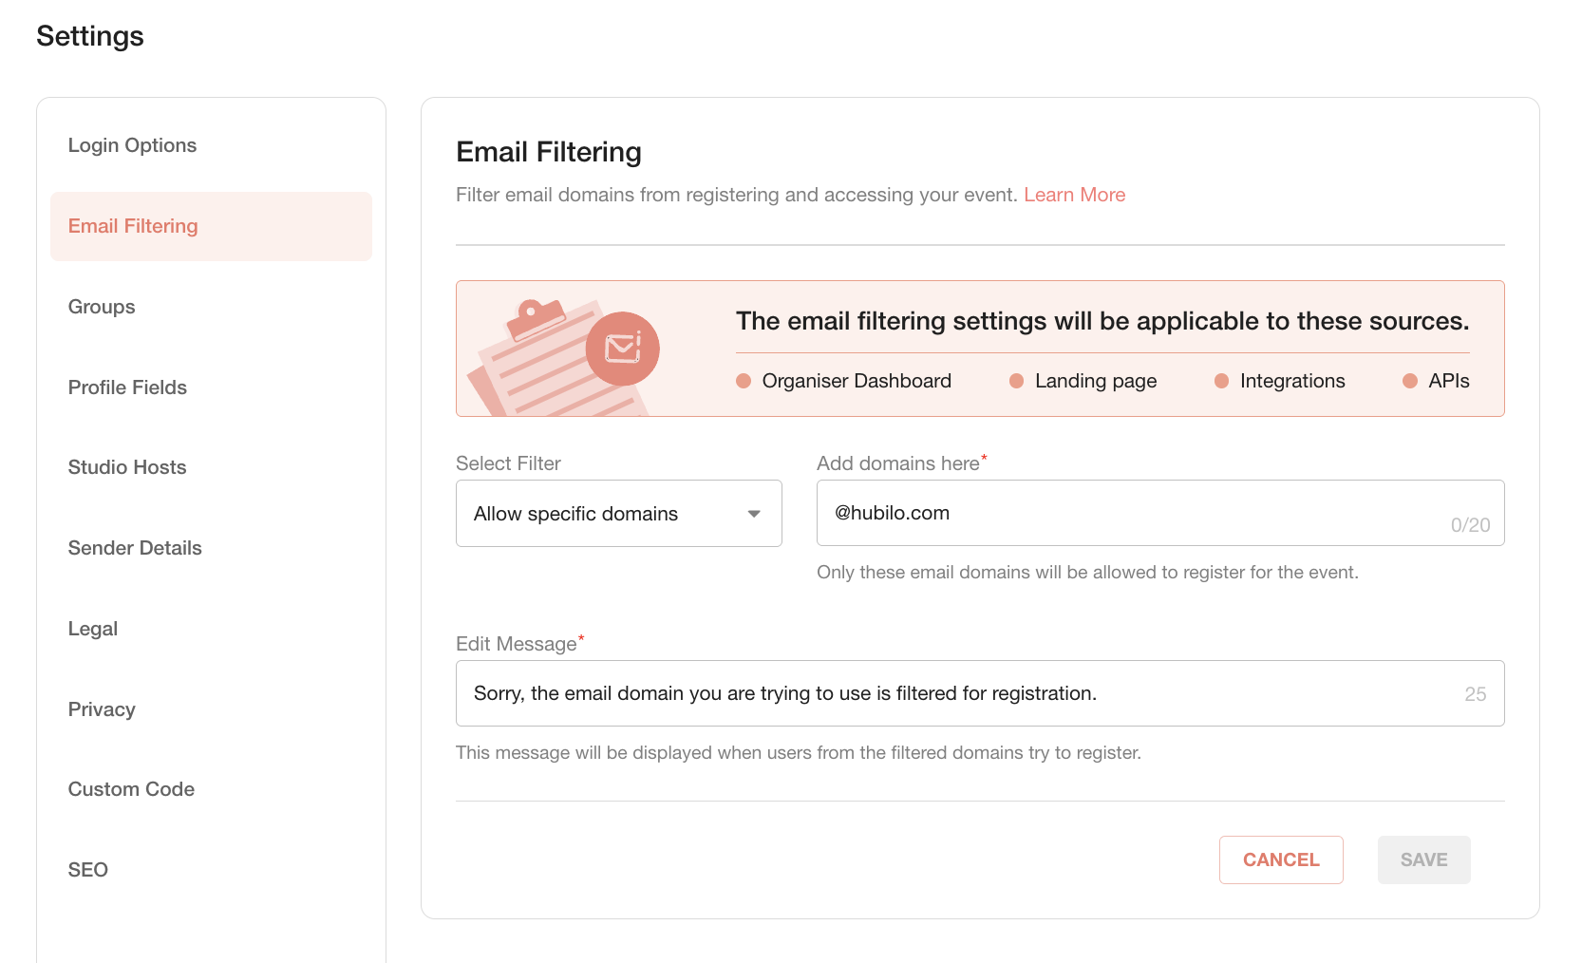Screen dimensions: 1582x963
Task: Open the Allow specific domains dropdown
Action: pos(619,514)
